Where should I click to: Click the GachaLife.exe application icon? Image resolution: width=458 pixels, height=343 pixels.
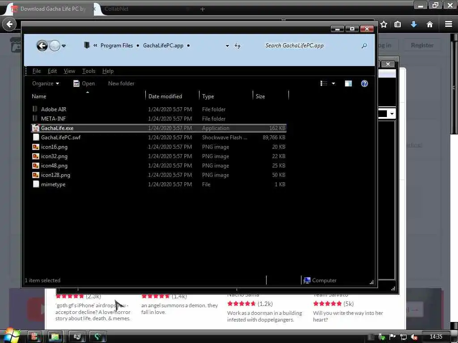pos(36,128)
